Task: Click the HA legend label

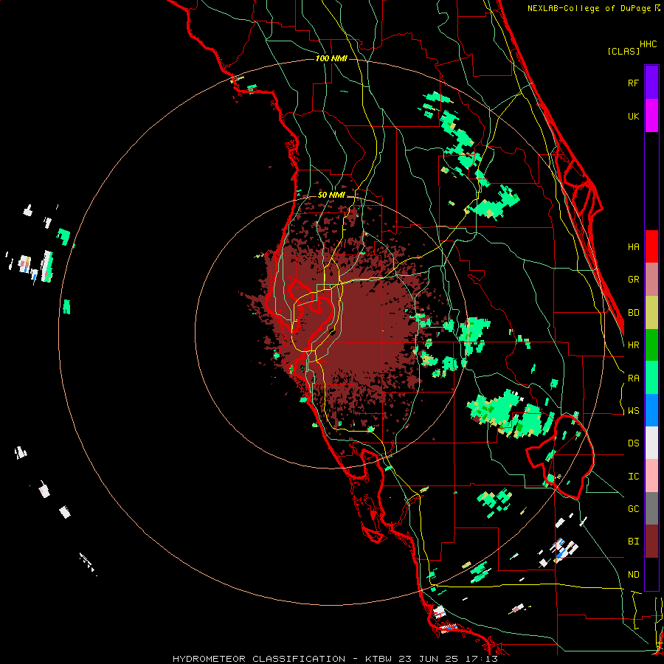Action: (633, 246)
